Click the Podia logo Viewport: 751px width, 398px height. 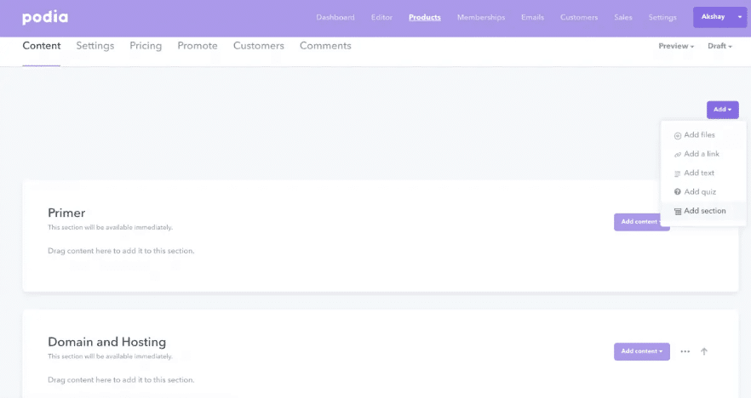click(45, 17)
